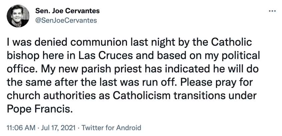Open the Twitter for Android source link

111,127
